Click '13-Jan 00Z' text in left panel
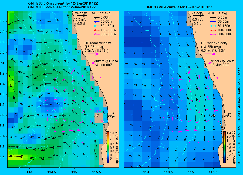243x175 pixels. point(103,65)
